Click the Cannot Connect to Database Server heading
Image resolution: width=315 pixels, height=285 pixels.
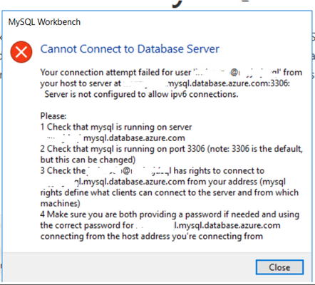click(x=130, y=49)
